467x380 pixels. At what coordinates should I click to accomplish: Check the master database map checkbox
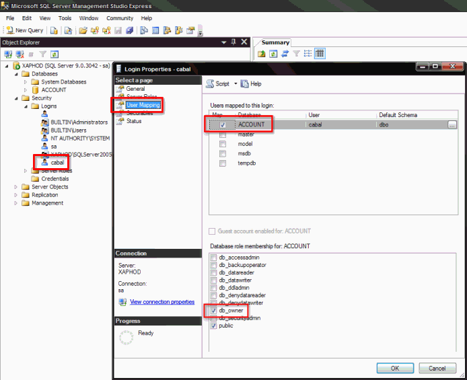pyautogui.click(x=223, y=135)
